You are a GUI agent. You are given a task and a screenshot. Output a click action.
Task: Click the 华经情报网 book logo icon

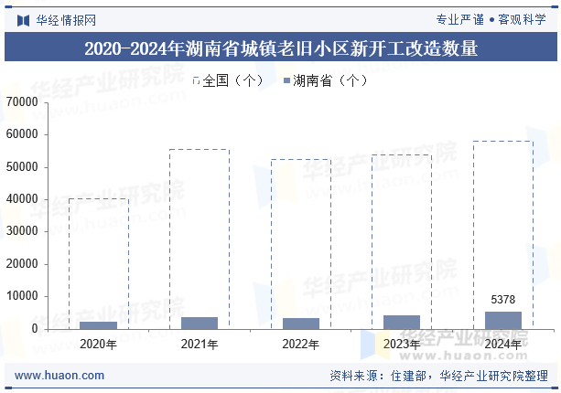[23, 20]
